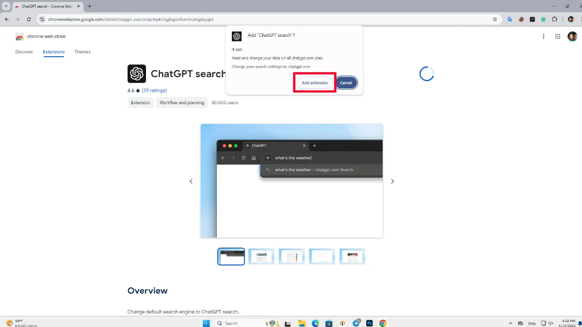This screenshot has height=327, width=582.
Task: Expand the hidden system tray icons chevron
Action: 510,323
